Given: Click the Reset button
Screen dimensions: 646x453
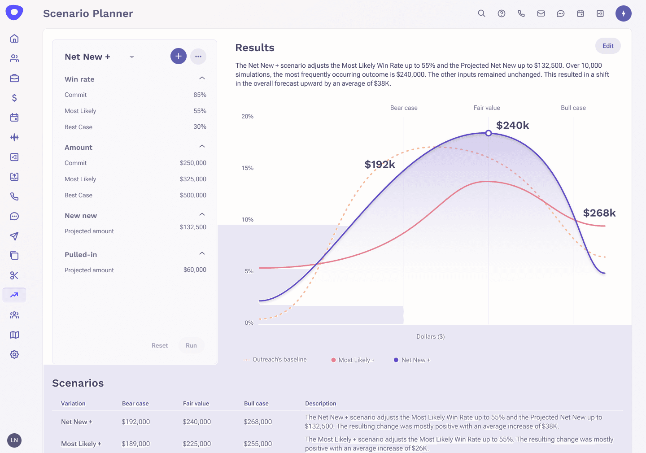Looking at the screenshot, I should pyautogui.click(x=160, y=345).
